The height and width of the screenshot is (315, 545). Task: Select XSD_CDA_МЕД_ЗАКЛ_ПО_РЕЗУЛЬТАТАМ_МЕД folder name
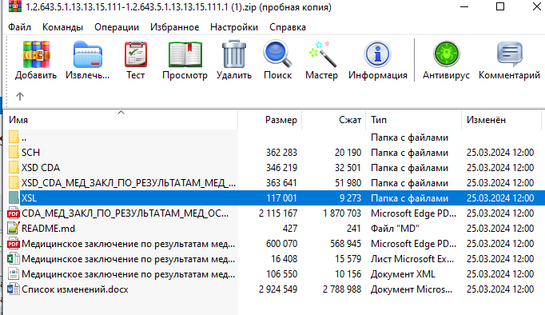[x=129, y=182]
